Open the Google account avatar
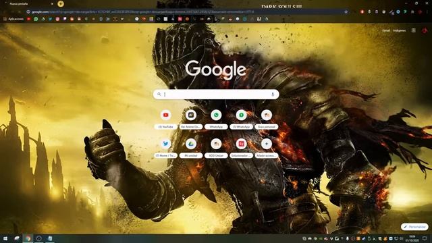The width and height of the screenshot is (432, 243). point(425,30)
